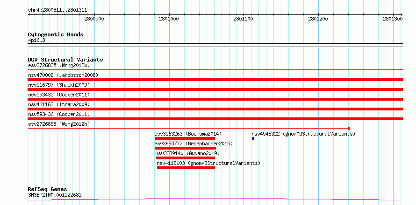The height and width of the screenshot is (205, 416).
Task: Click red bar under nsv4112103 label
Action: tap(186, 168)
